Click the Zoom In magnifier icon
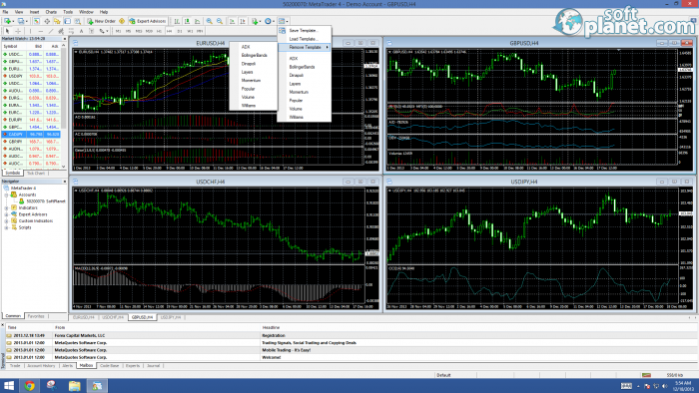Screen dimensions: 699x393 (209, 21)
